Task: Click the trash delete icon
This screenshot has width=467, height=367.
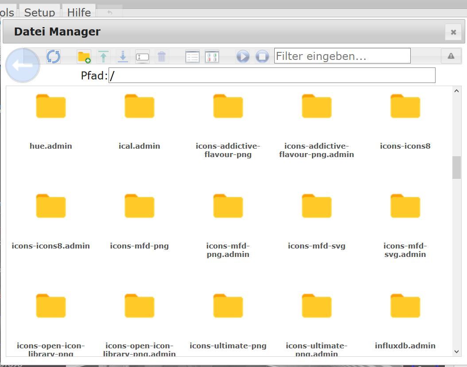Action: [x=162, y=57]
